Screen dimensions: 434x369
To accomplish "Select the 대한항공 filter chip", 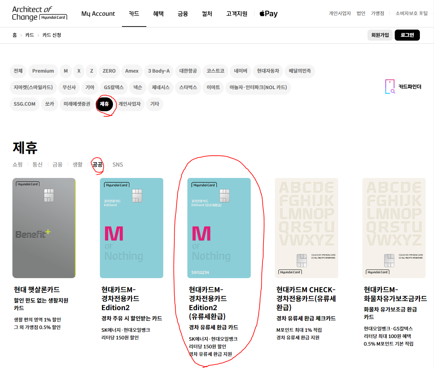I will (188, 71).
